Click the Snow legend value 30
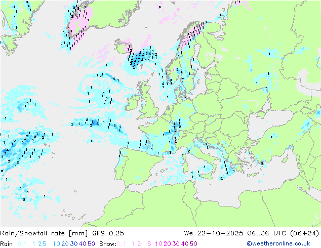Image resolution: width=321 pixels, height=248 pixels. coord(176,244)
